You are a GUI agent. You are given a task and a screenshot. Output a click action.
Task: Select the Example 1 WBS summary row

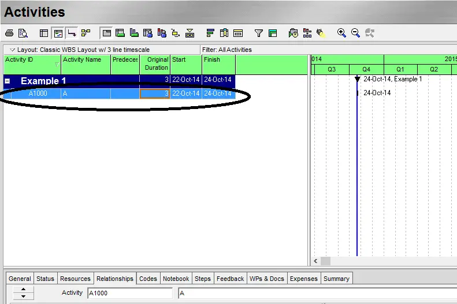pyautogui.click(x=120, y=80)
